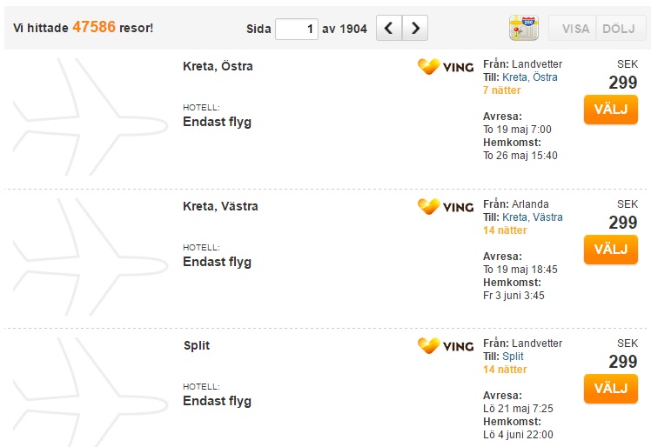
Task: Go to next results page arrow
Action: pyautogui.click(x=415, y=28)
